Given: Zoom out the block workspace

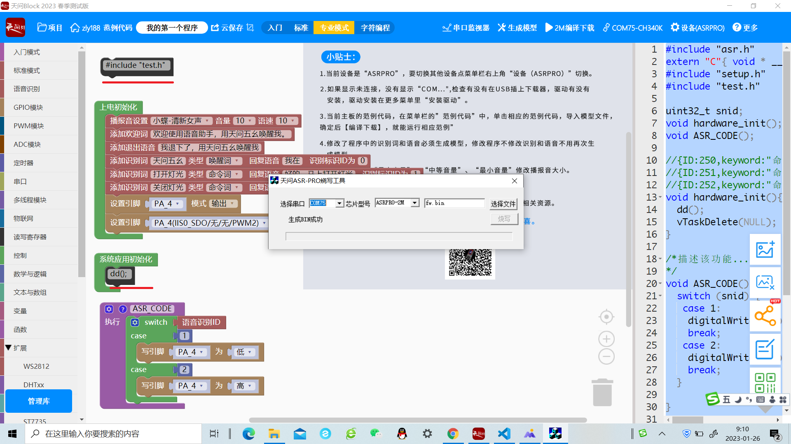Looking at the screenshot, I should pyautogui.click(x=606, y=356).
